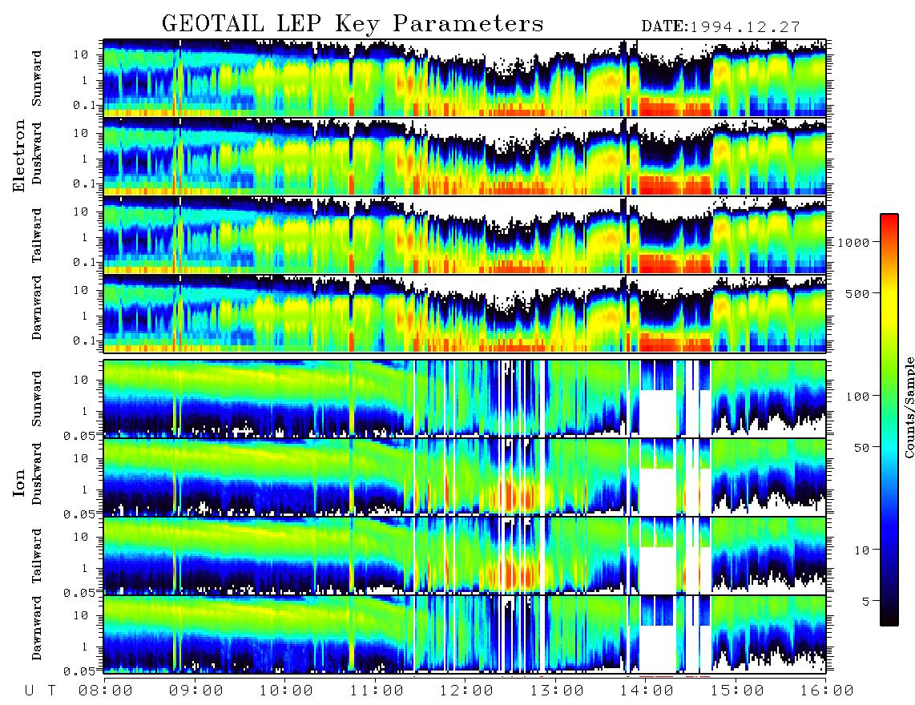
Task: Select the Electron "Dawnward" panel label
Action: 37,308
